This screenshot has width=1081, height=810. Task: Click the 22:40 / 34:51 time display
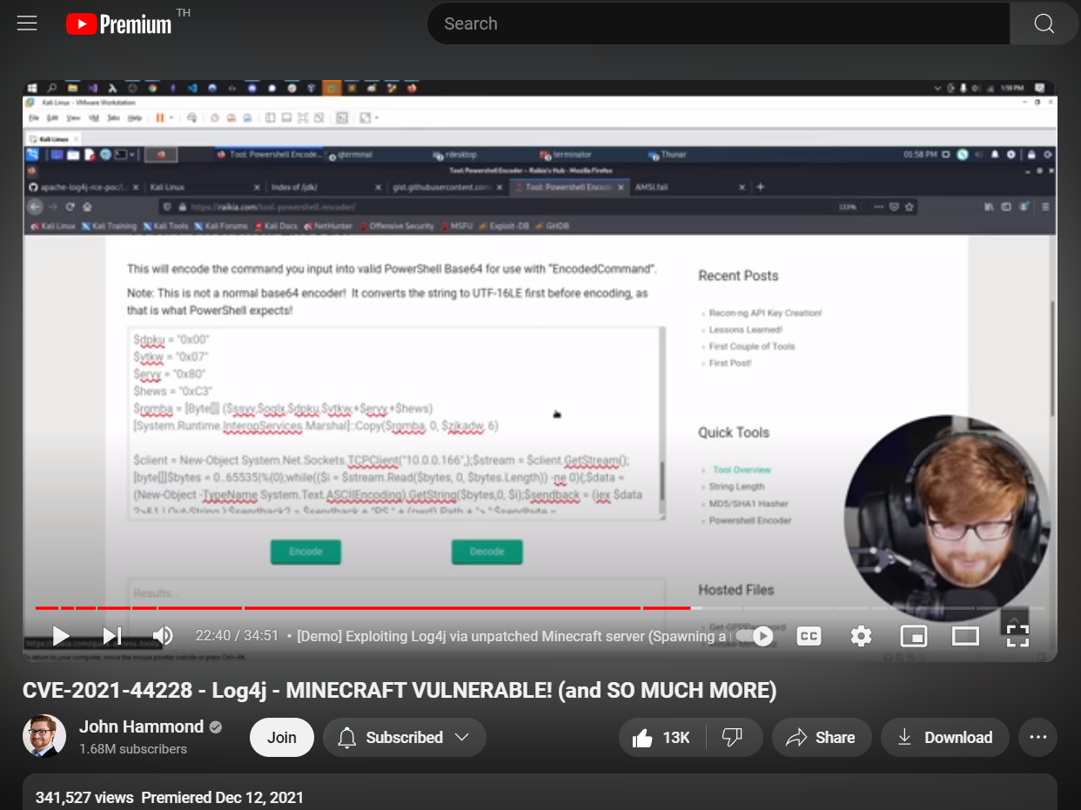pyautogui.click(x=237, y=636)
